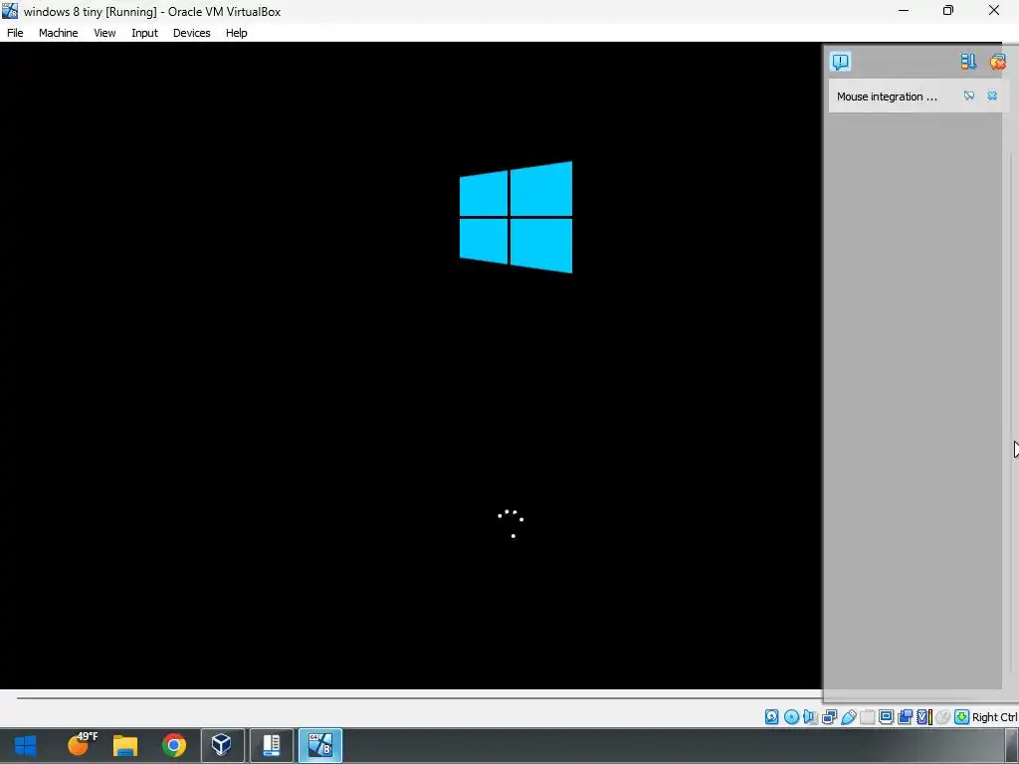Click the grayed mouse integration indicator
Screen dimensions: 1019x764
point(943,716)
